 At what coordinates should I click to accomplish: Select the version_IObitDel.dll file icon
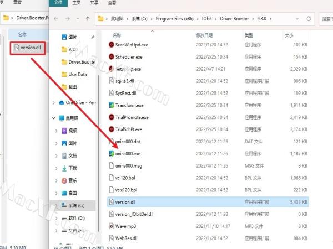click(112, 214)
